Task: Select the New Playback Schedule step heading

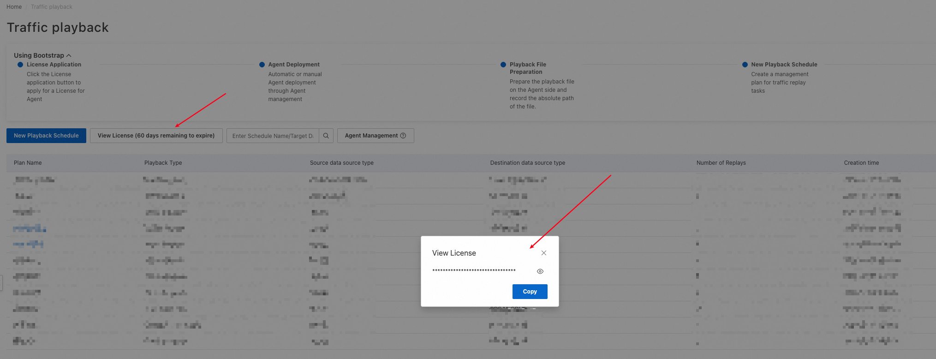Action: [784, 65]
